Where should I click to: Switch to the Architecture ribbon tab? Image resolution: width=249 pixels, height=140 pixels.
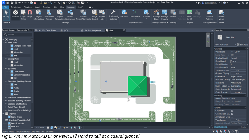pos(16,7)
